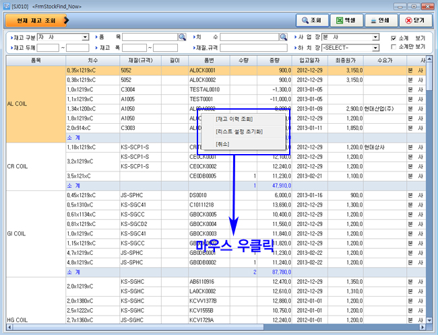Sort by the 품목 column header

click(36, 61)
